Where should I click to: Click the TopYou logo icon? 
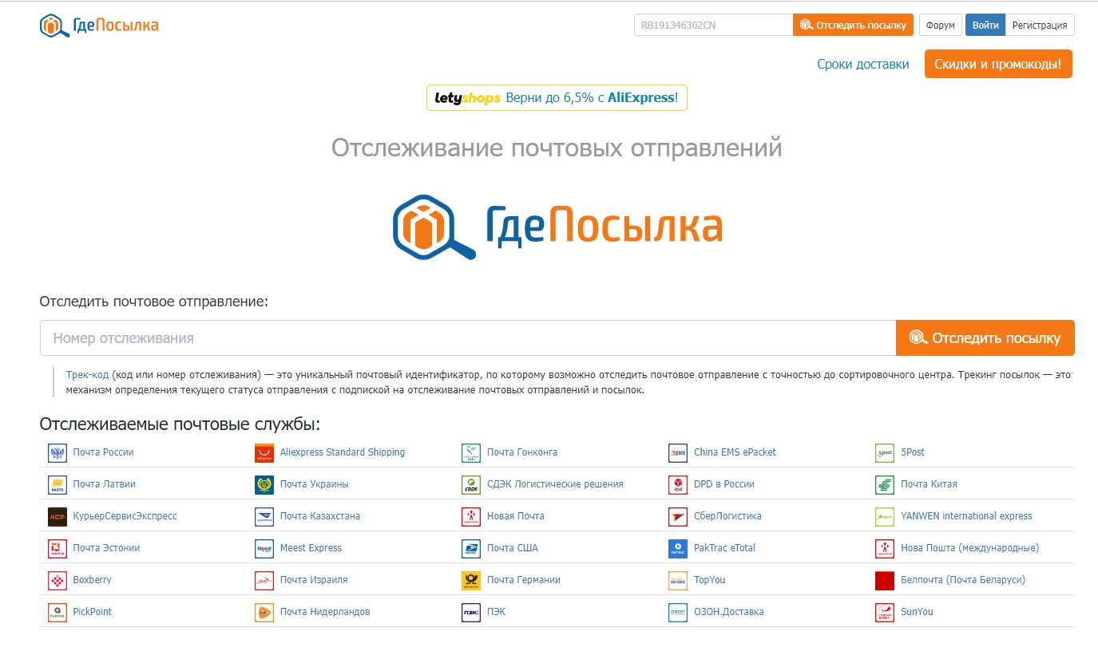pos(678,581)
